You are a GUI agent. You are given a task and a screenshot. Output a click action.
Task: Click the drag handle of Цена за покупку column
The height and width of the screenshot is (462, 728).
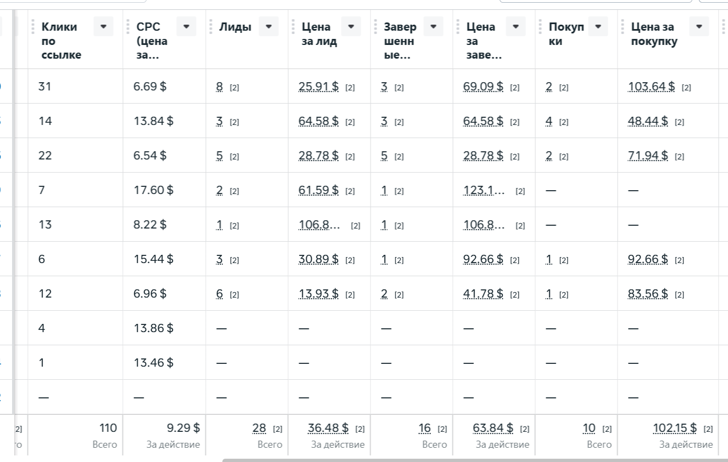tap(622, 26)
